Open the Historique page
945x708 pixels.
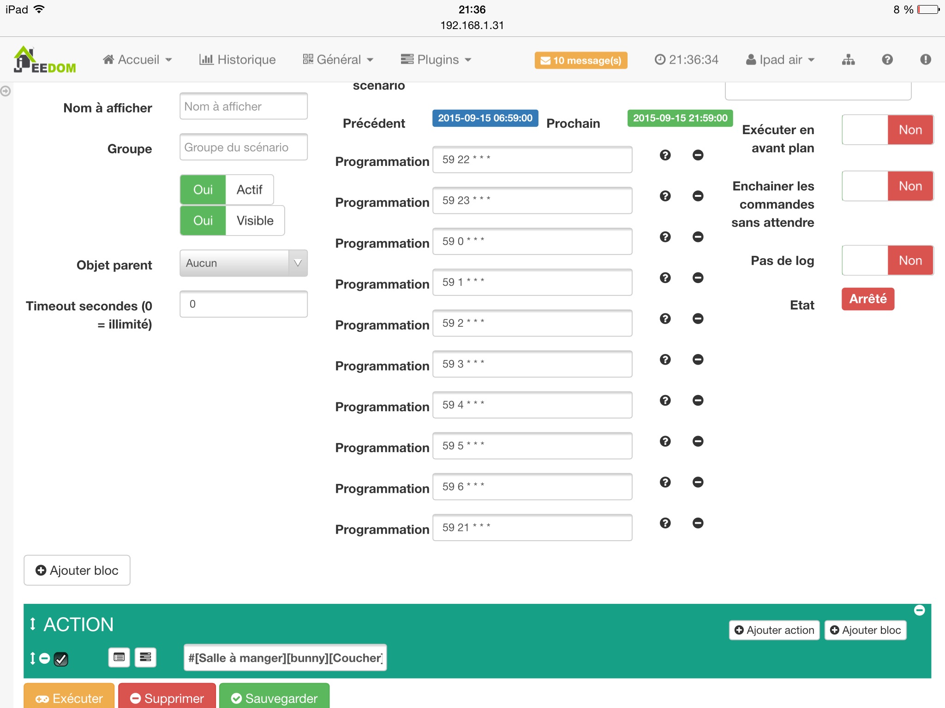coord(237,60)
